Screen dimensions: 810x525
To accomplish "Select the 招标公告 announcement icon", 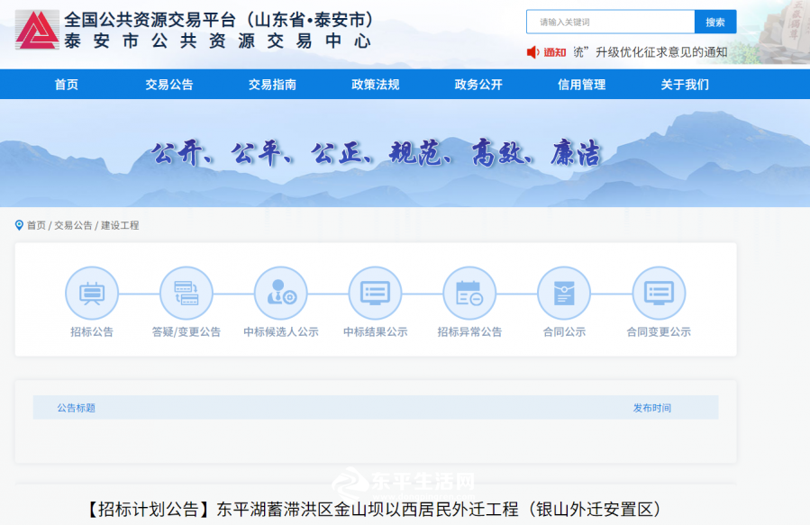I will (90, 293).
